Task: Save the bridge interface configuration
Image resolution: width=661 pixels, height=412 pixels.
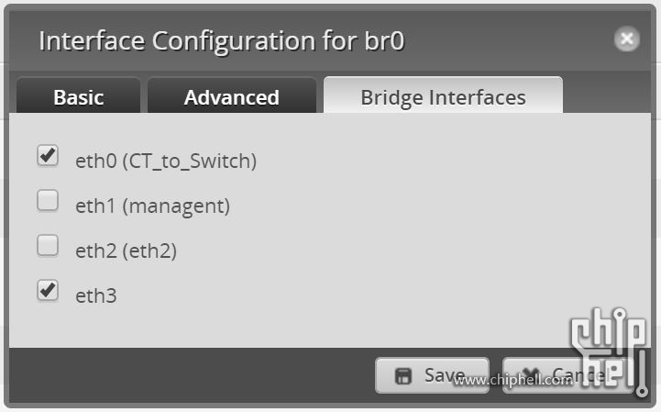Action: pos(432,375)
